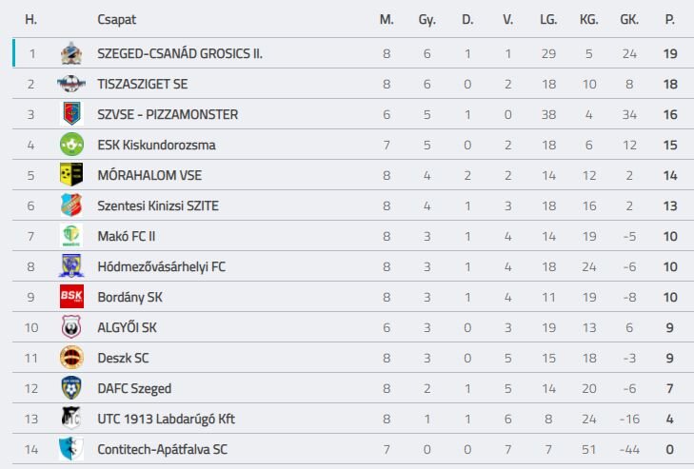Open the SZVSE - PIZZAMONSTER shield logo
694x469 pixels.
coord(71,114)
